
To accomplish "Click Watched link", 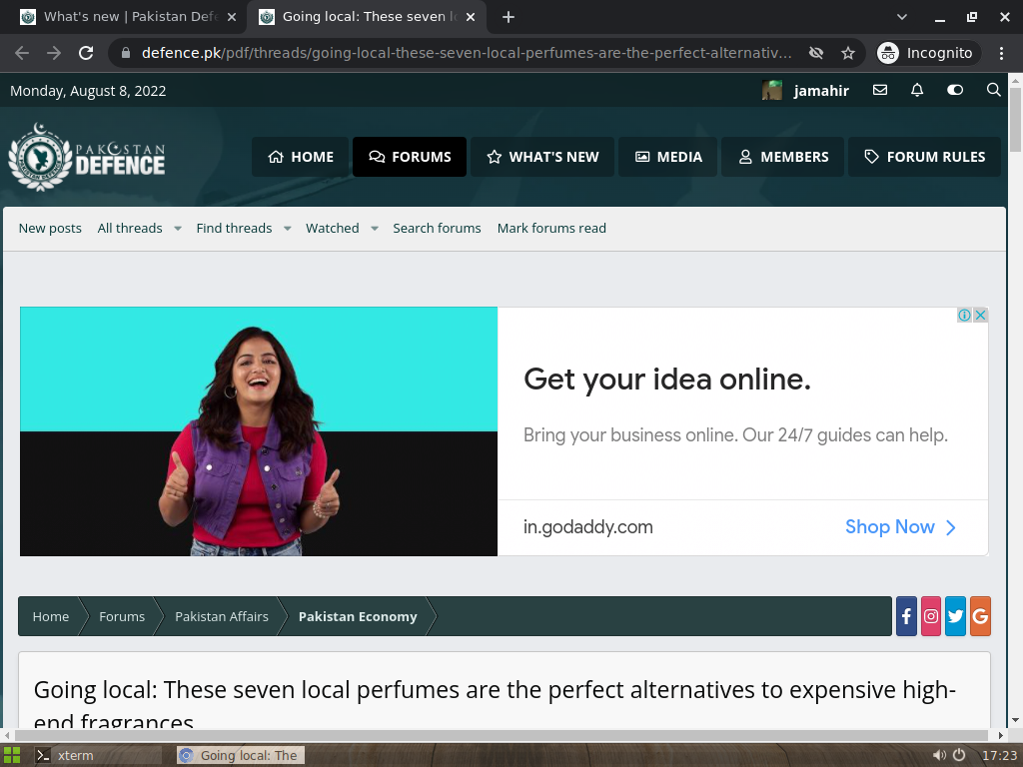I will point(333,229).
